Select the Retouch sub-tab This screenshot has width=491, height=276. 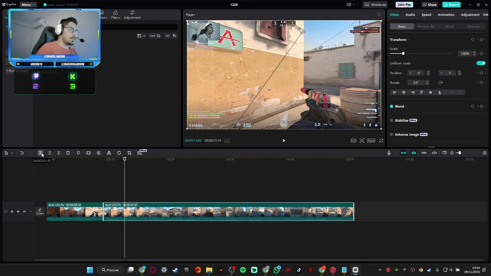point(473,26)
